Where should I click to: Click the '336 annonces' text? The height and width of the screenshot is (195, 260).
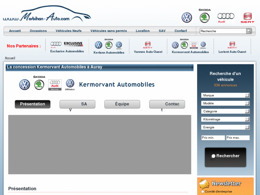pos(225,85)
